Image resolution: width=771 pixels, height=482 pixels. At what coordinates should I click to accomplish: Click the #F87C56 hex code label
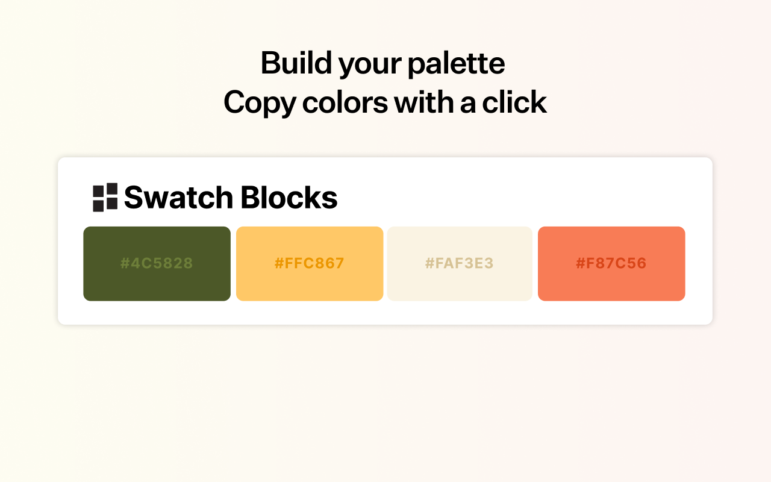(611, 263)
